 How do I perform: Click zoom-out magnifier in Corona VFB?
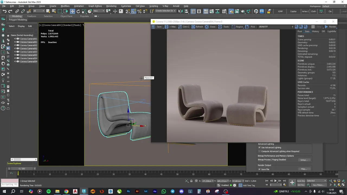(301, 27)
